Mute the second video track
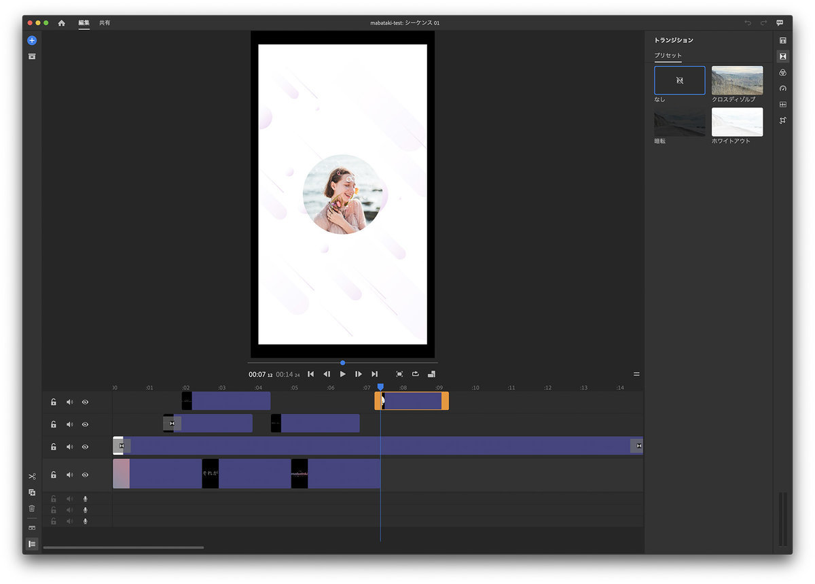The width and height of the screenshot is (815, 584). [69, 424]
